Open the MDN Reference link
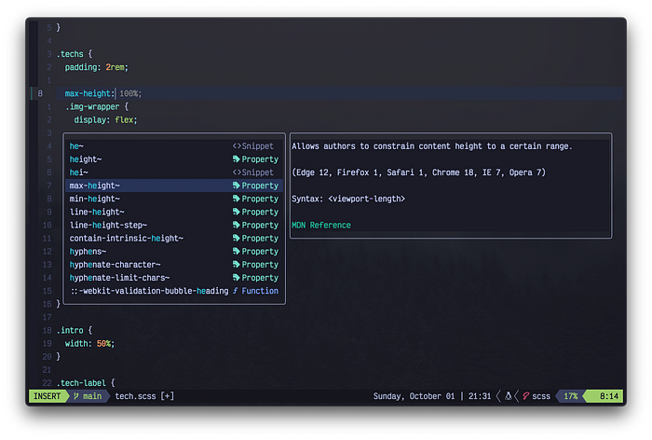This screenshot has height=440, width=652. point(321,225)
